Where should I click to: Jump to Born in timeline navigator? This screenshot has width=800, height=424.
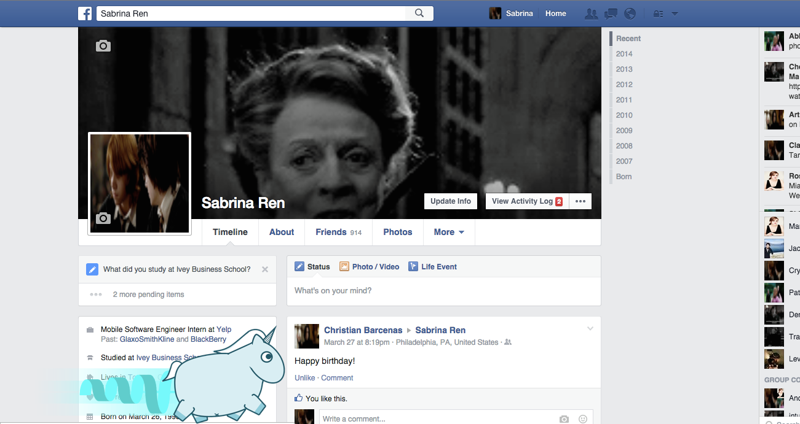pyautogui.click(x=624, y=177)
